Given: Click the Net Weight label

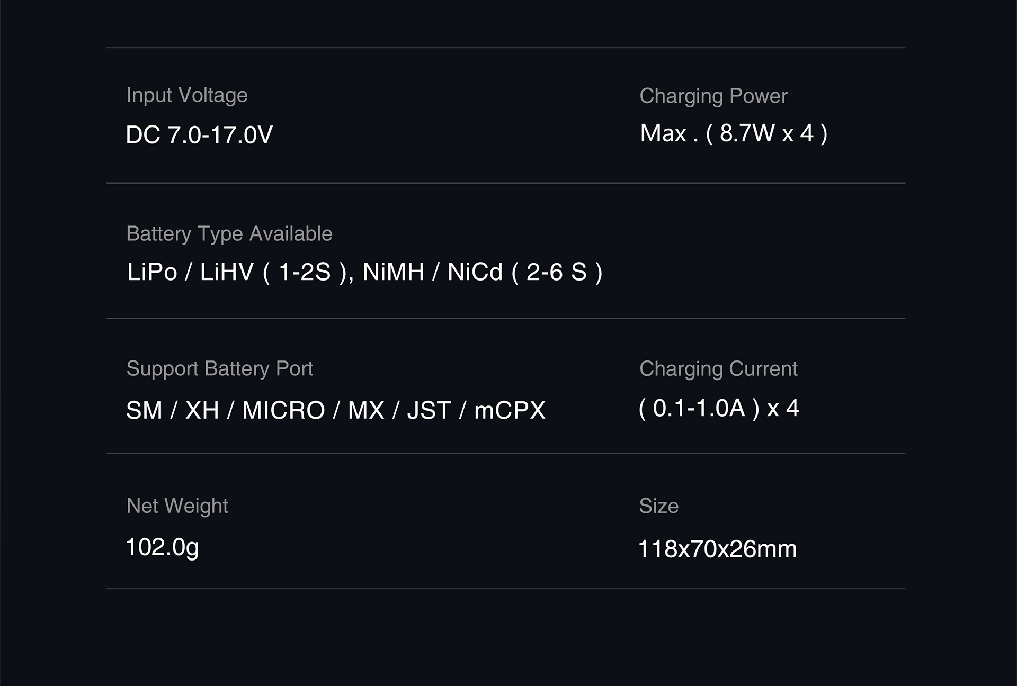Looking at the screenshot, I should click(177, 506).
